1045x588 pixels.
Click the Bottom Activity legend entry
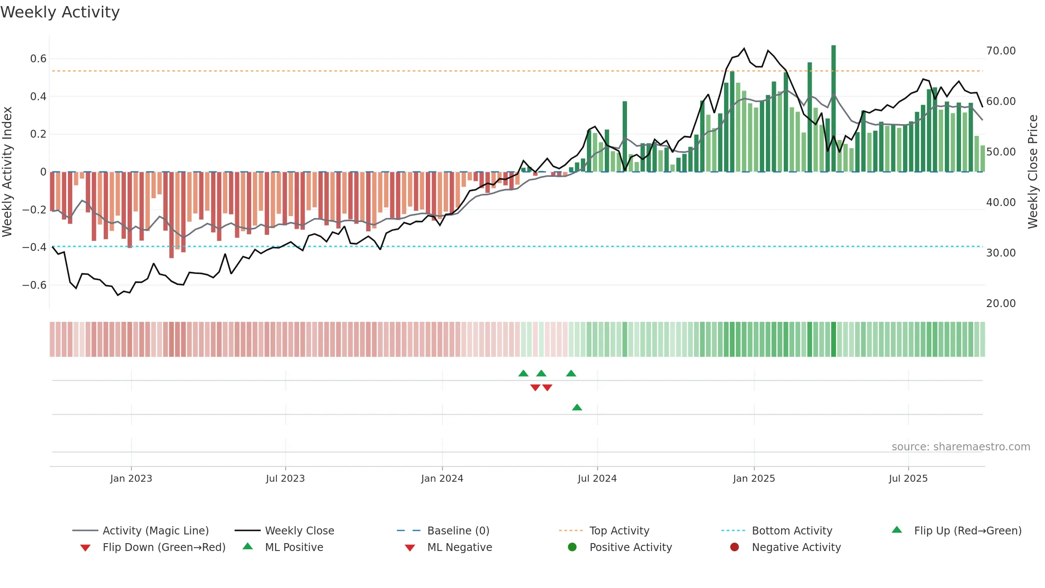777,531
